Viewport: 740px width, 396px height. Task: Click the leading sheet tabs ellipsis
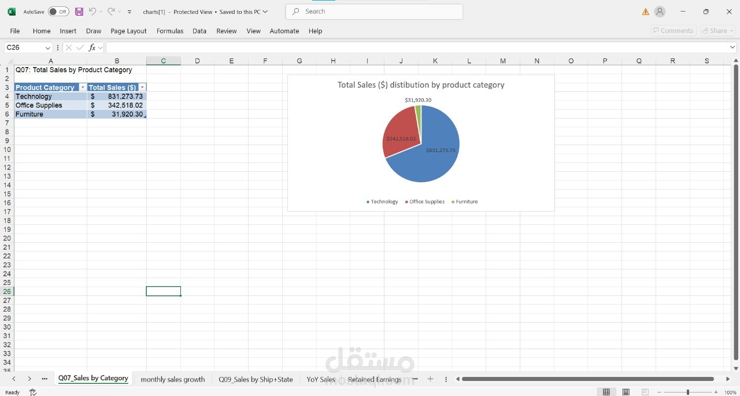[45, 379]
